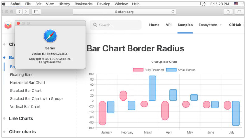Click the February axis label
The width and height of the screenshot is (246, 139).
[x=127, y=132]
